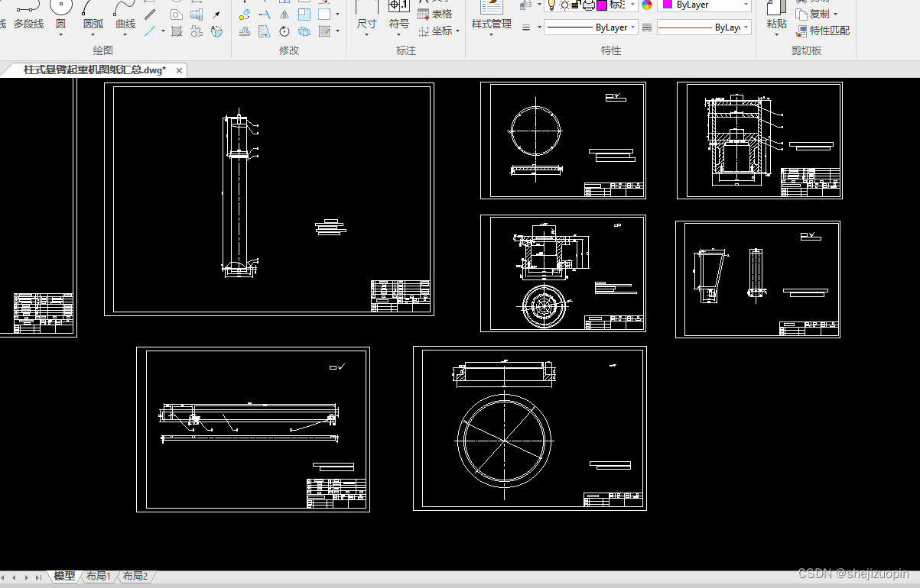The width and height of the screenshot is (920, 588).
Task: Open the 表格 table tool
Action: coord(434,15)
